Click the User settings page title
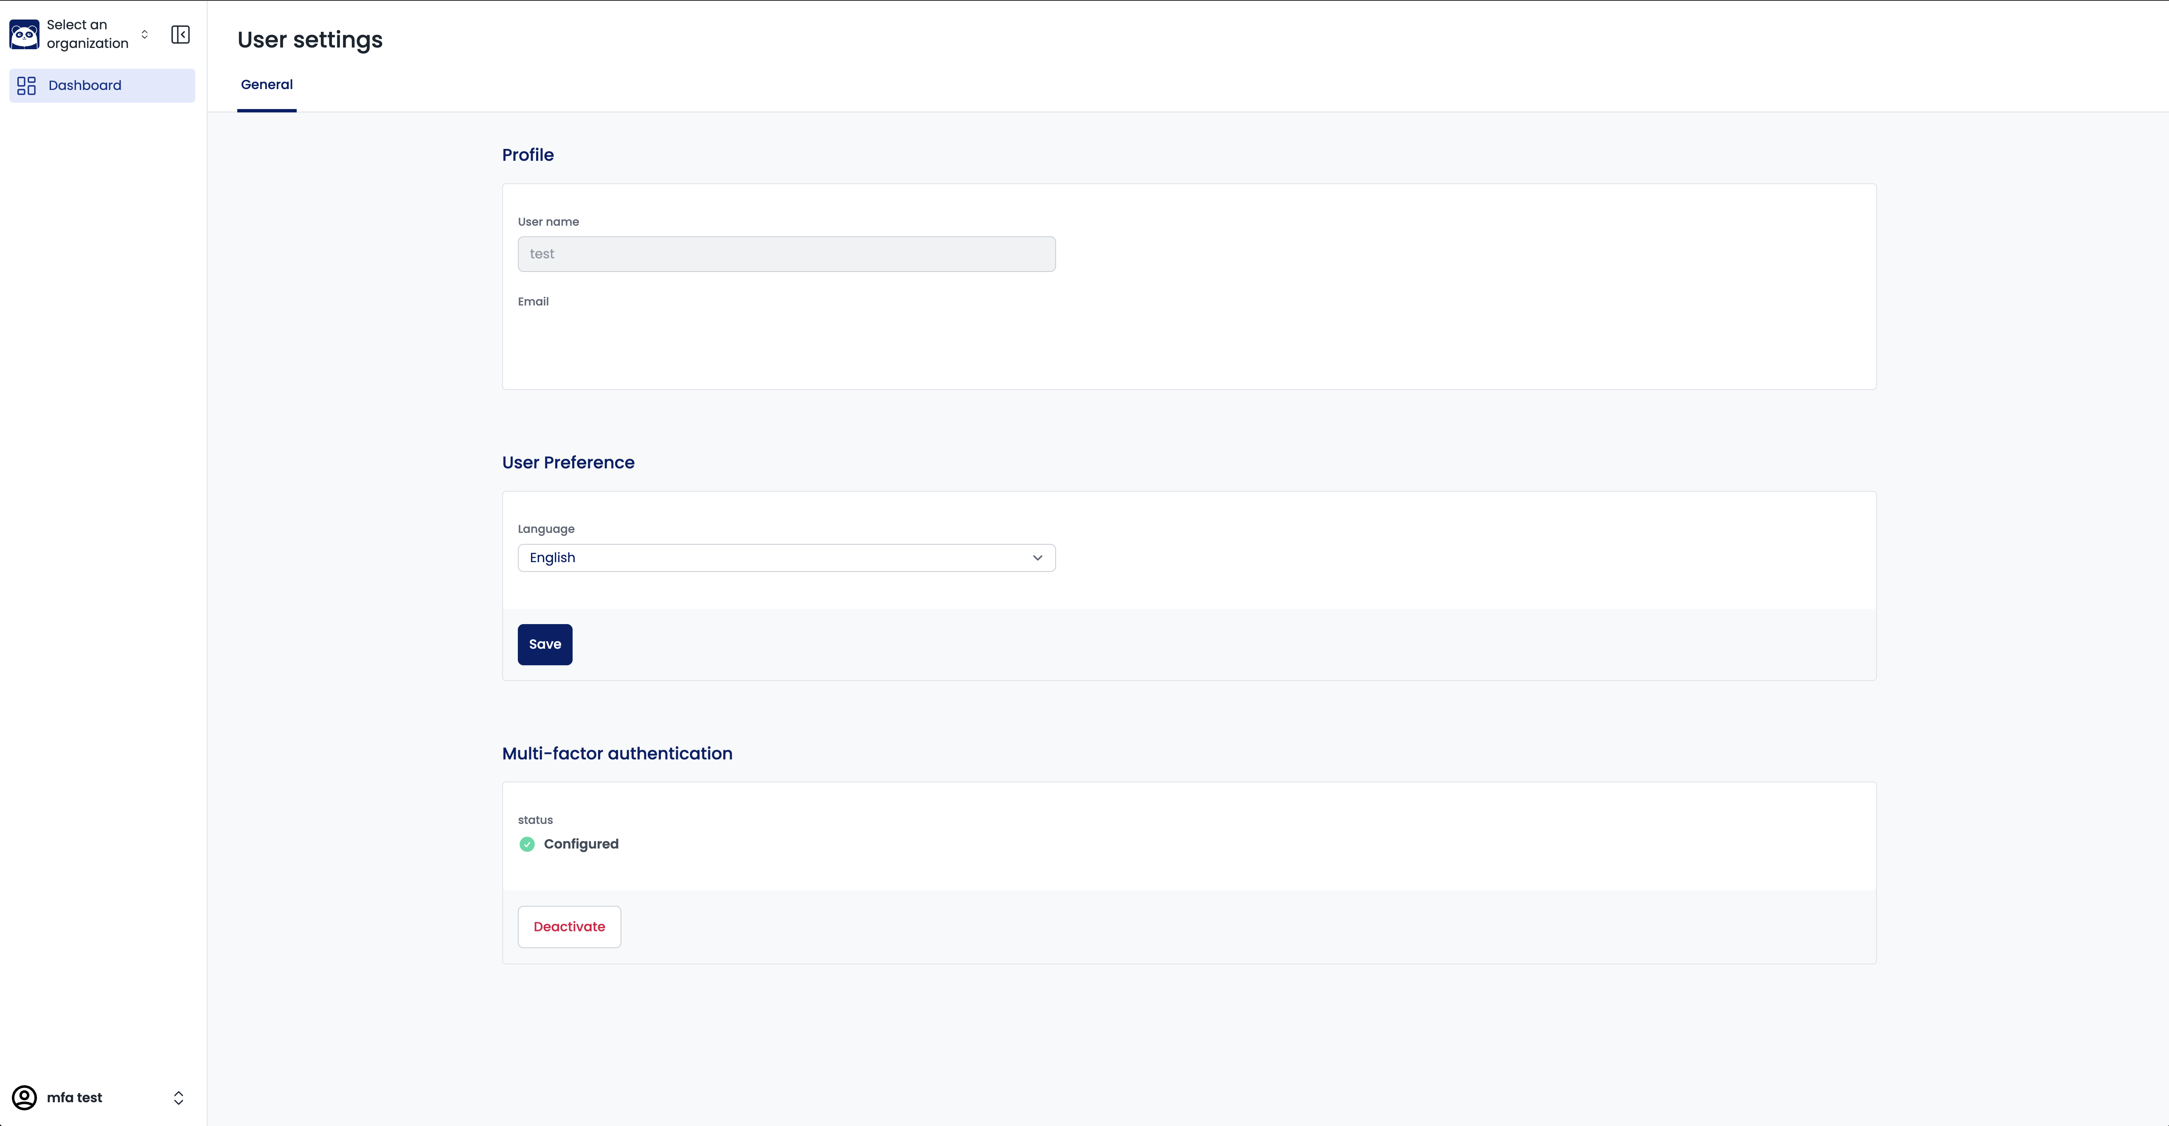The height and width of the screenshot is (1126, 2169). click(310, 39)
